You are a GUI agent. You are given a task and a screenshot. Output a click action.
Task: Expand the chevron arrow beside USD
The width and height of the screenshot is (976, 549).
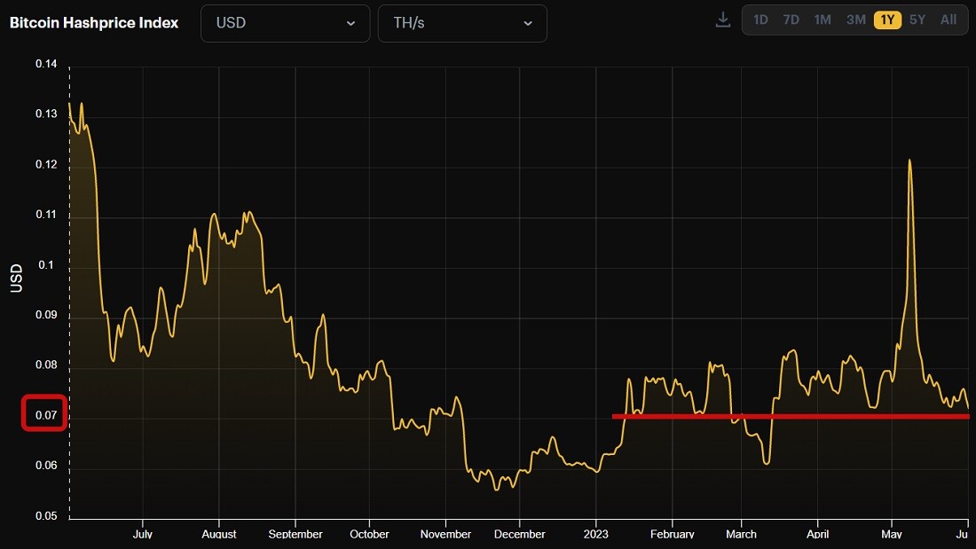(350, 24)
